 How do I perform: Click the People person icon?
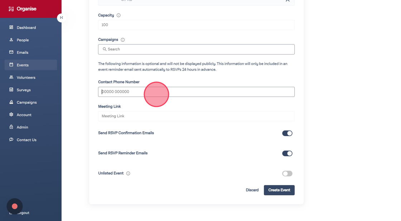pyautogui.click(x=11, y=40)
